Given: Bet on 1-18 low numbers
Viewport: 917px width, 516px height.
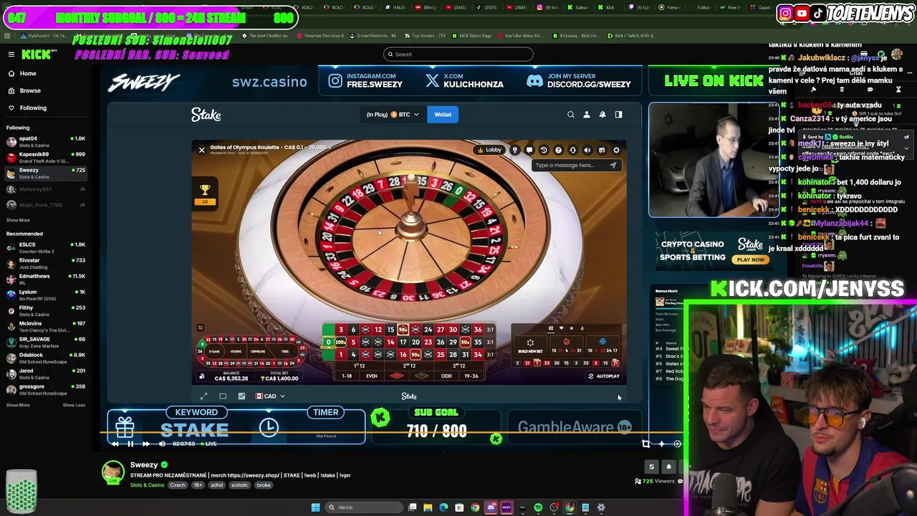Looking at the screenshot, I should (347, 376).
